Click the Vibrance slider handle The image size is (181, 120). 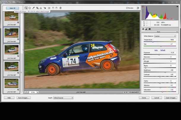point(160,87)
